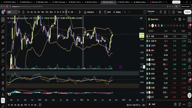Take a chart snapshot with camera icon
This screenshot has height=108, width=192.
174,12
